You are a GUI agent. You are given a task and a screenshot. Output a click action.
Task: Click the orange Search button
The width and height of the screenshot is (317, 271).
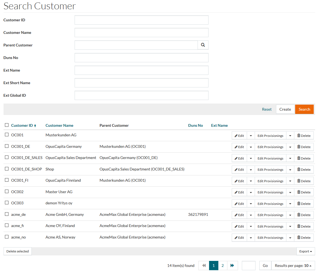pyautogui.click(x=304, y=109)
